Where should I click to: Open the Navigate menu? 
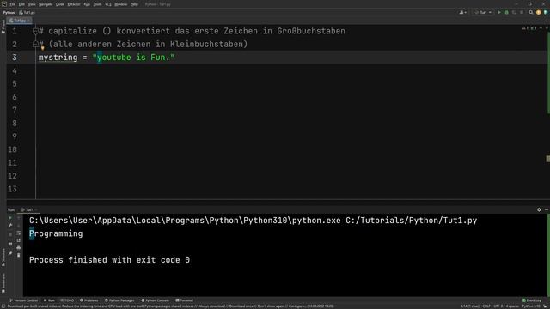click(x=46, y=4)
